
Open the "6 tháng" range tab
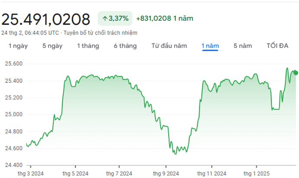coord(125,46)
